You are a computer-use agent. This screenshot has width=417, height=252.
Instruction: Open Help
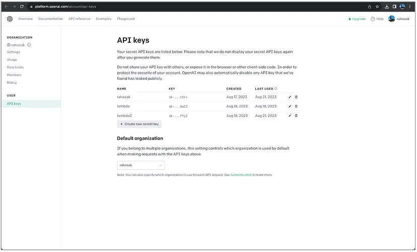[x=377, y=19]
